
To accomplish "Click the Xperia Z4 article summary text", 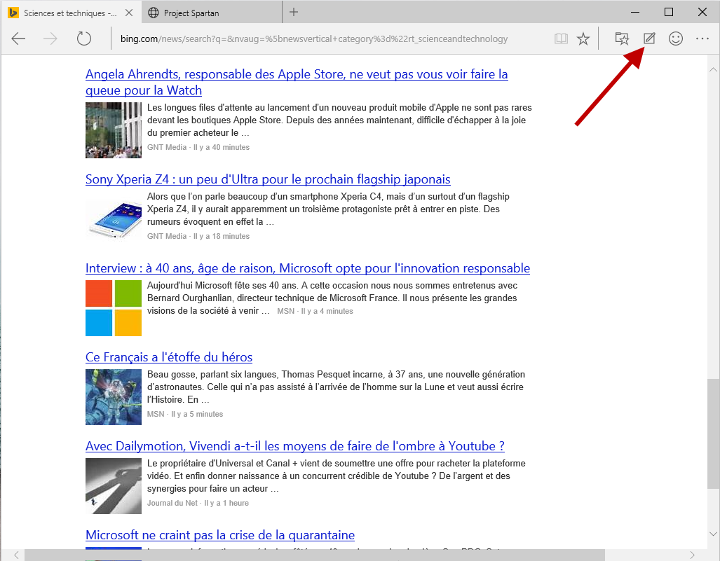I will pyautogui.click(x=328, y=209).
